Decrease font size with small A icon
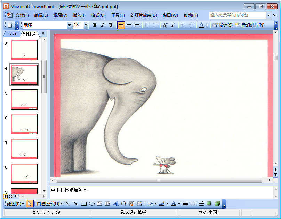Viewport: 281px width, 219px height. point(173,25)
